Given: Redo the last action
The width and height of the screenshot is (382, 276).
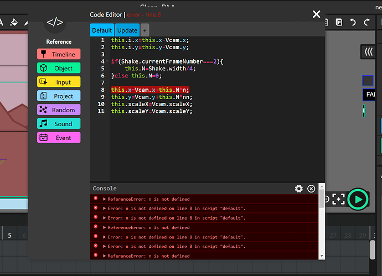Looking at the screenshot, I should (366, 22).
